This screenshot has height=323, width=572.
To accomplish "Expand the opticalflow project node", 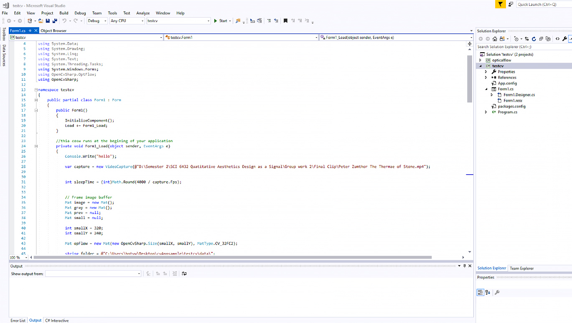I will tap(480, 60).
